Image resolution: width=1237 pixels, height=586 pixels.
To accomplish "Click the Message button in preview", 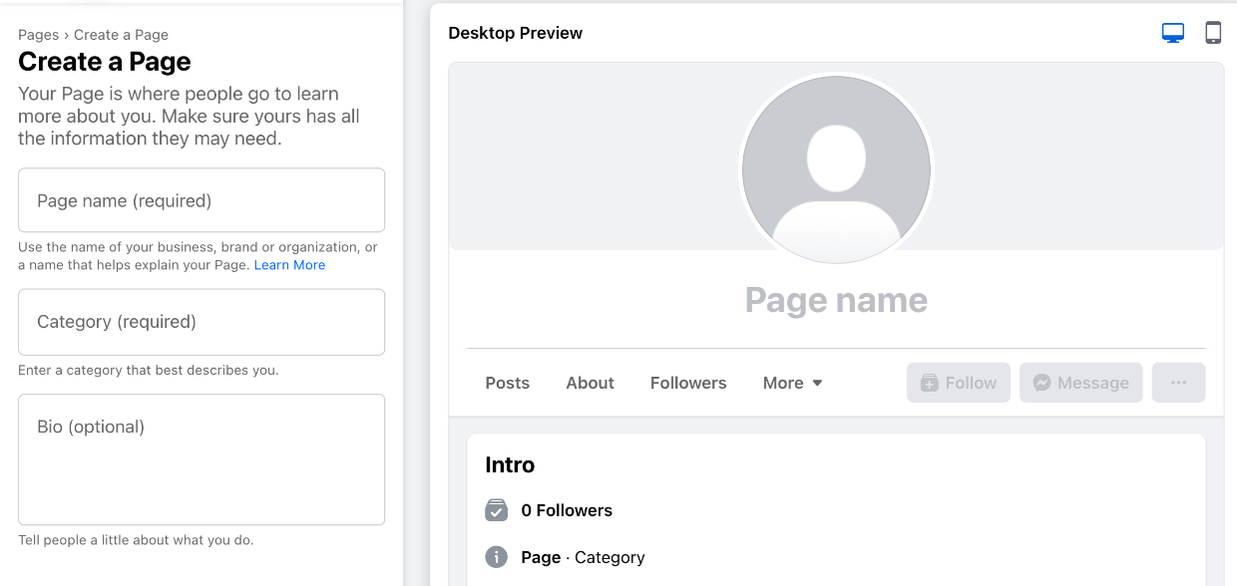I will [x=1080, y=382].
